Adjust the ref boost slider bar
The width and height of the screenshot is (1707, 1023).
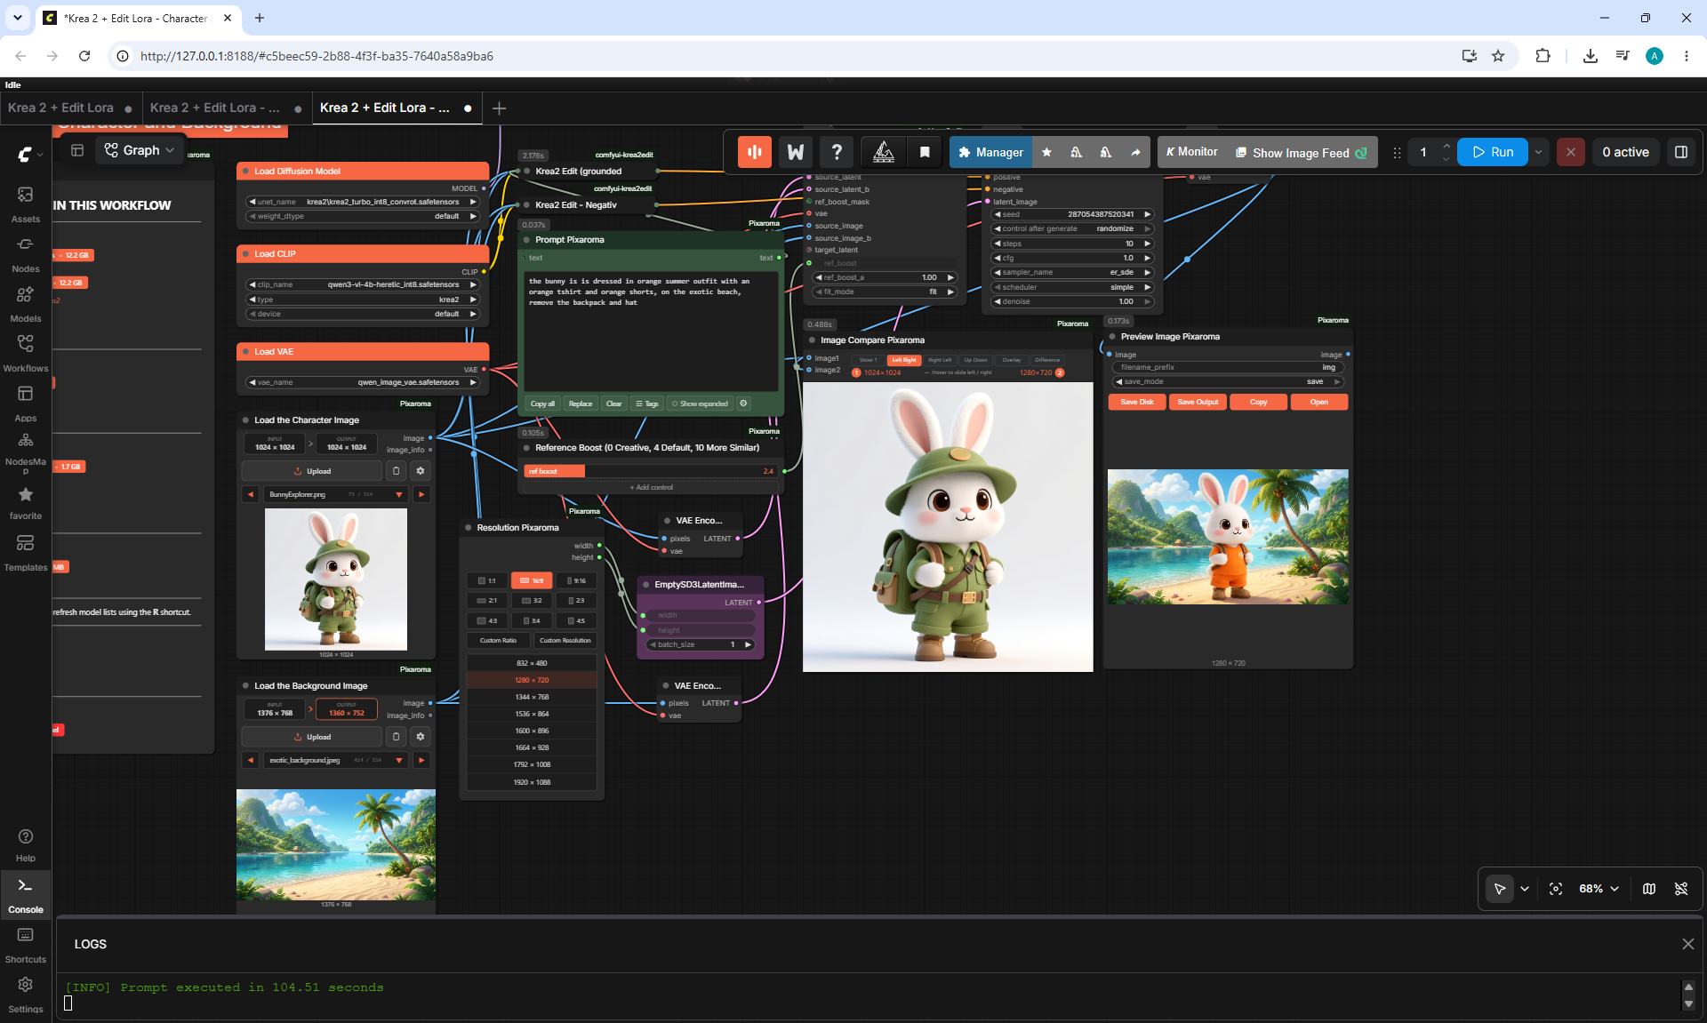click(651, 471)
